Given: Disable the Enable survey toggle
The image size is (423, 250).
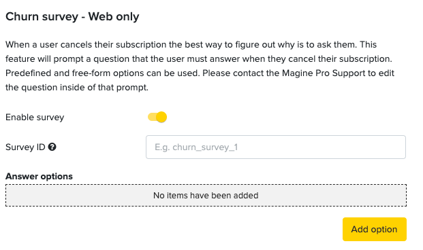Looking at the screenshot, I should coord(157,117).
